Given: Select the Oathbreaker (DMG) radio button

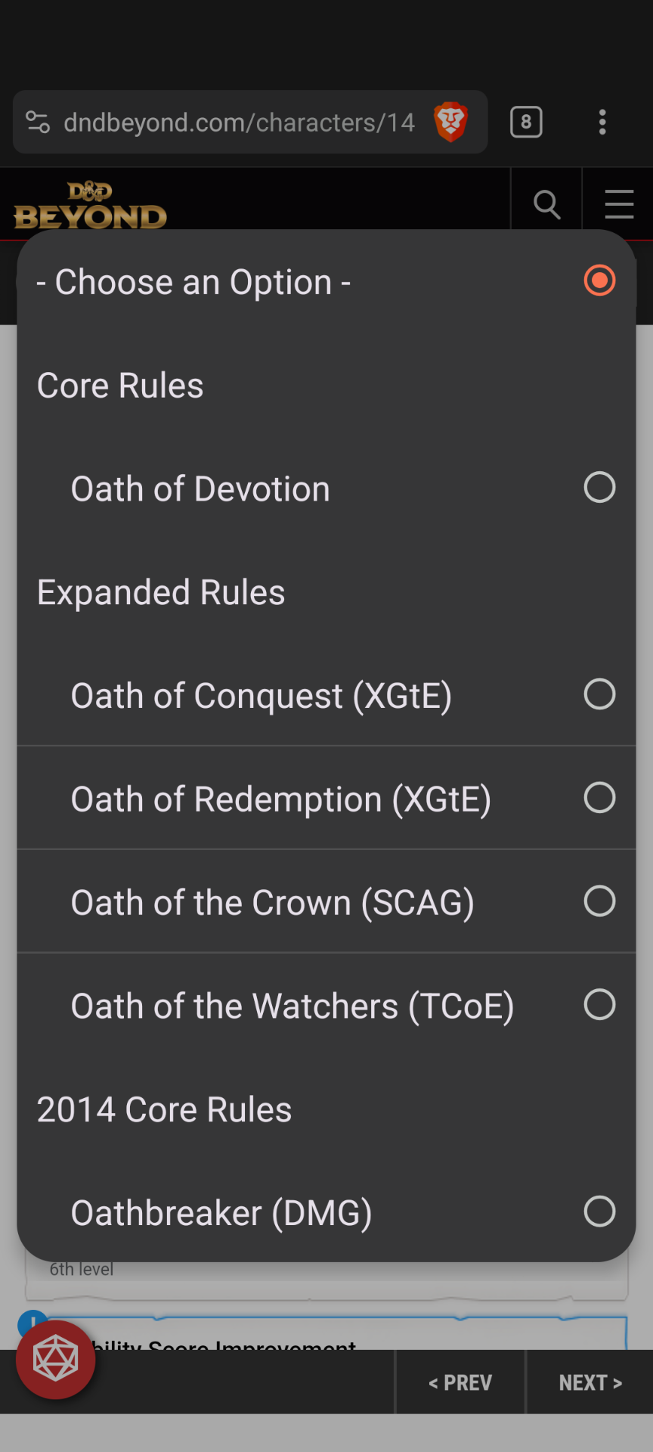Looking at the screenshot, I should coord(599,1212).
